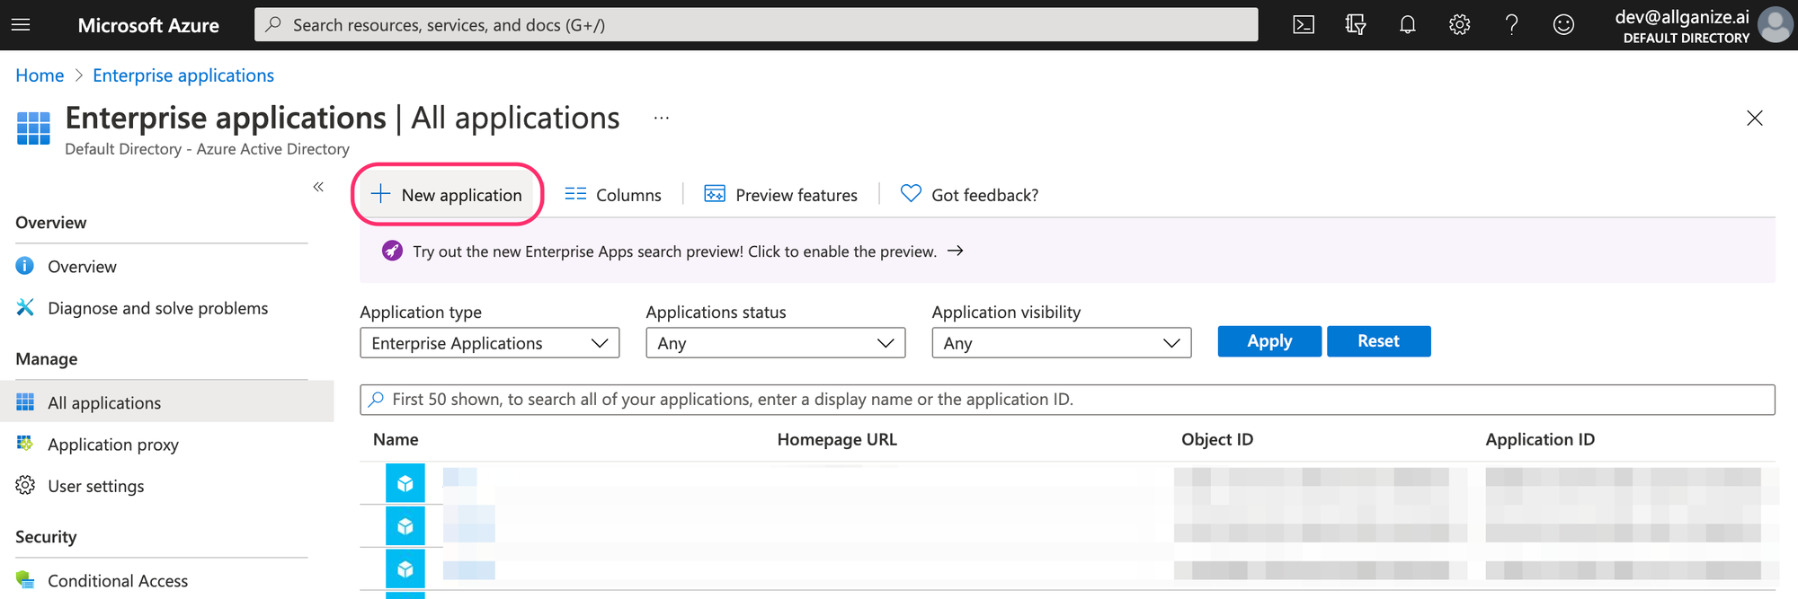This screenshot has width=1798, height=599.
Task: Click Got feedback?
Action: (x=969, y=195)
